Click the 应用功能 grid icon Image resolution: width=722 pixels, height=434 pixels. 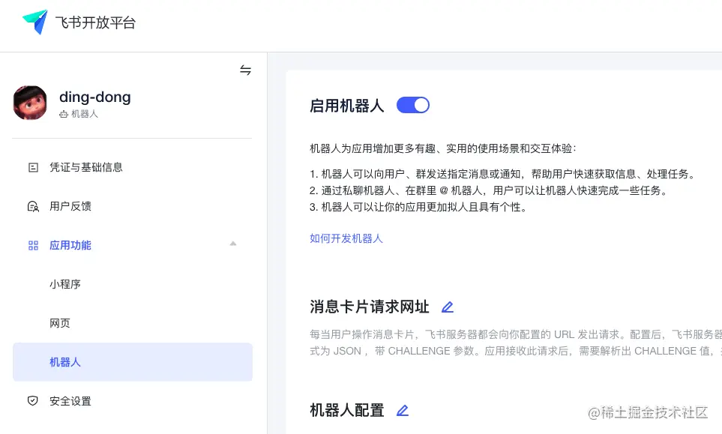coord(33,245)
